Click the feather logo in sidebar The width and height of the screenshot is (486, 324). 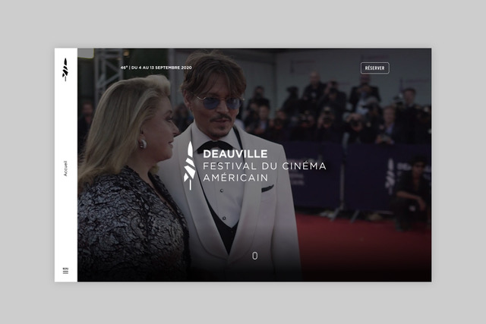pyautogui.click(x=65, y=70)
